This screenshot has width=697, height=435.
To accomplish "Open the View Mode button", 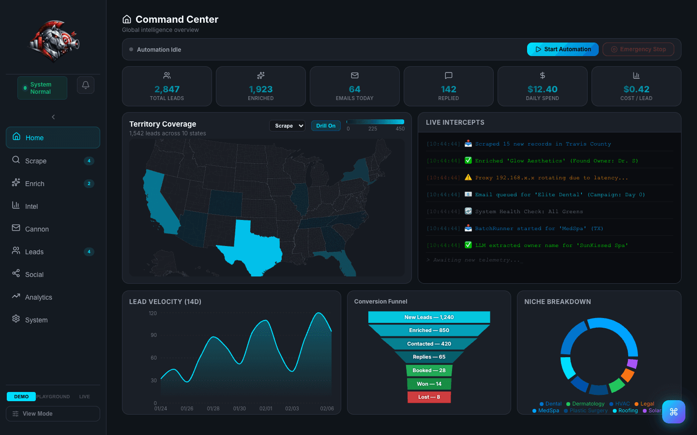I will pyautogui.click(x=53, y=414).
